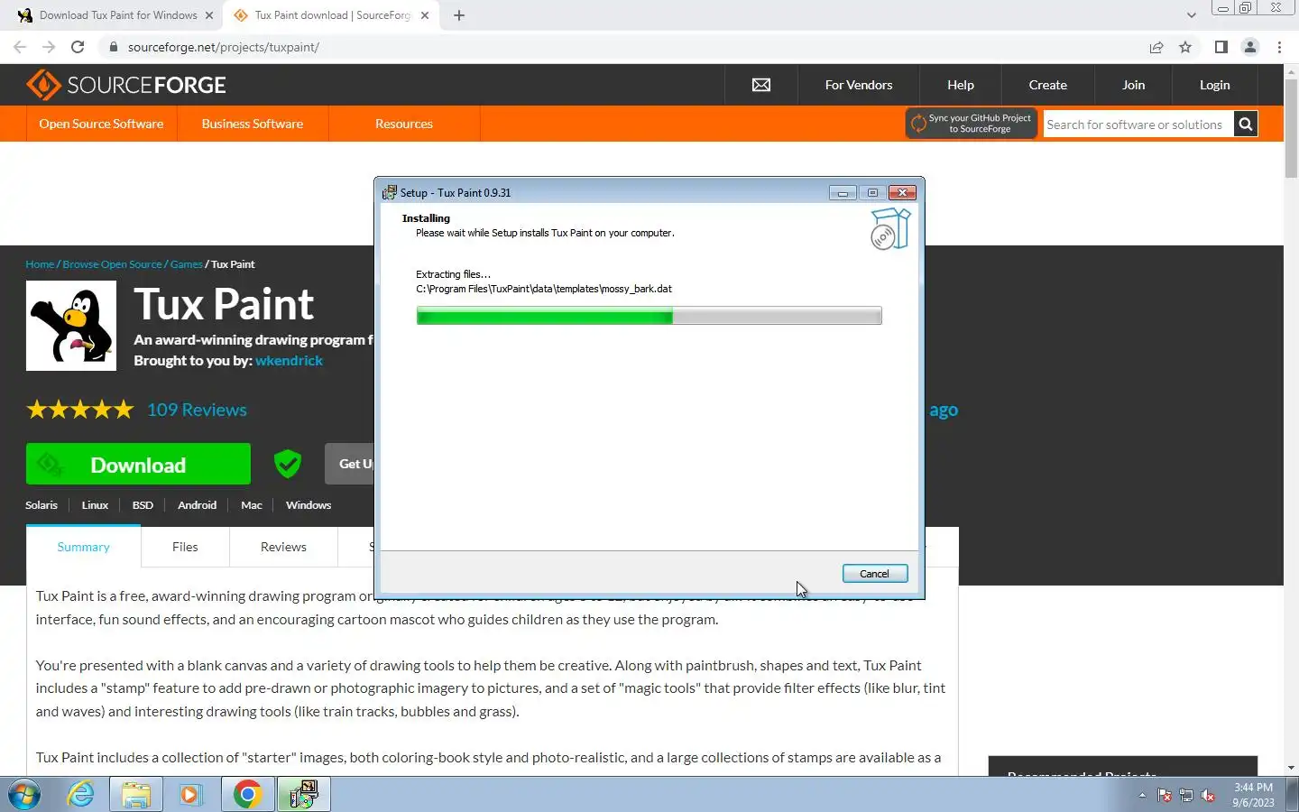Click the green security shield badge

tap(288, 464)
